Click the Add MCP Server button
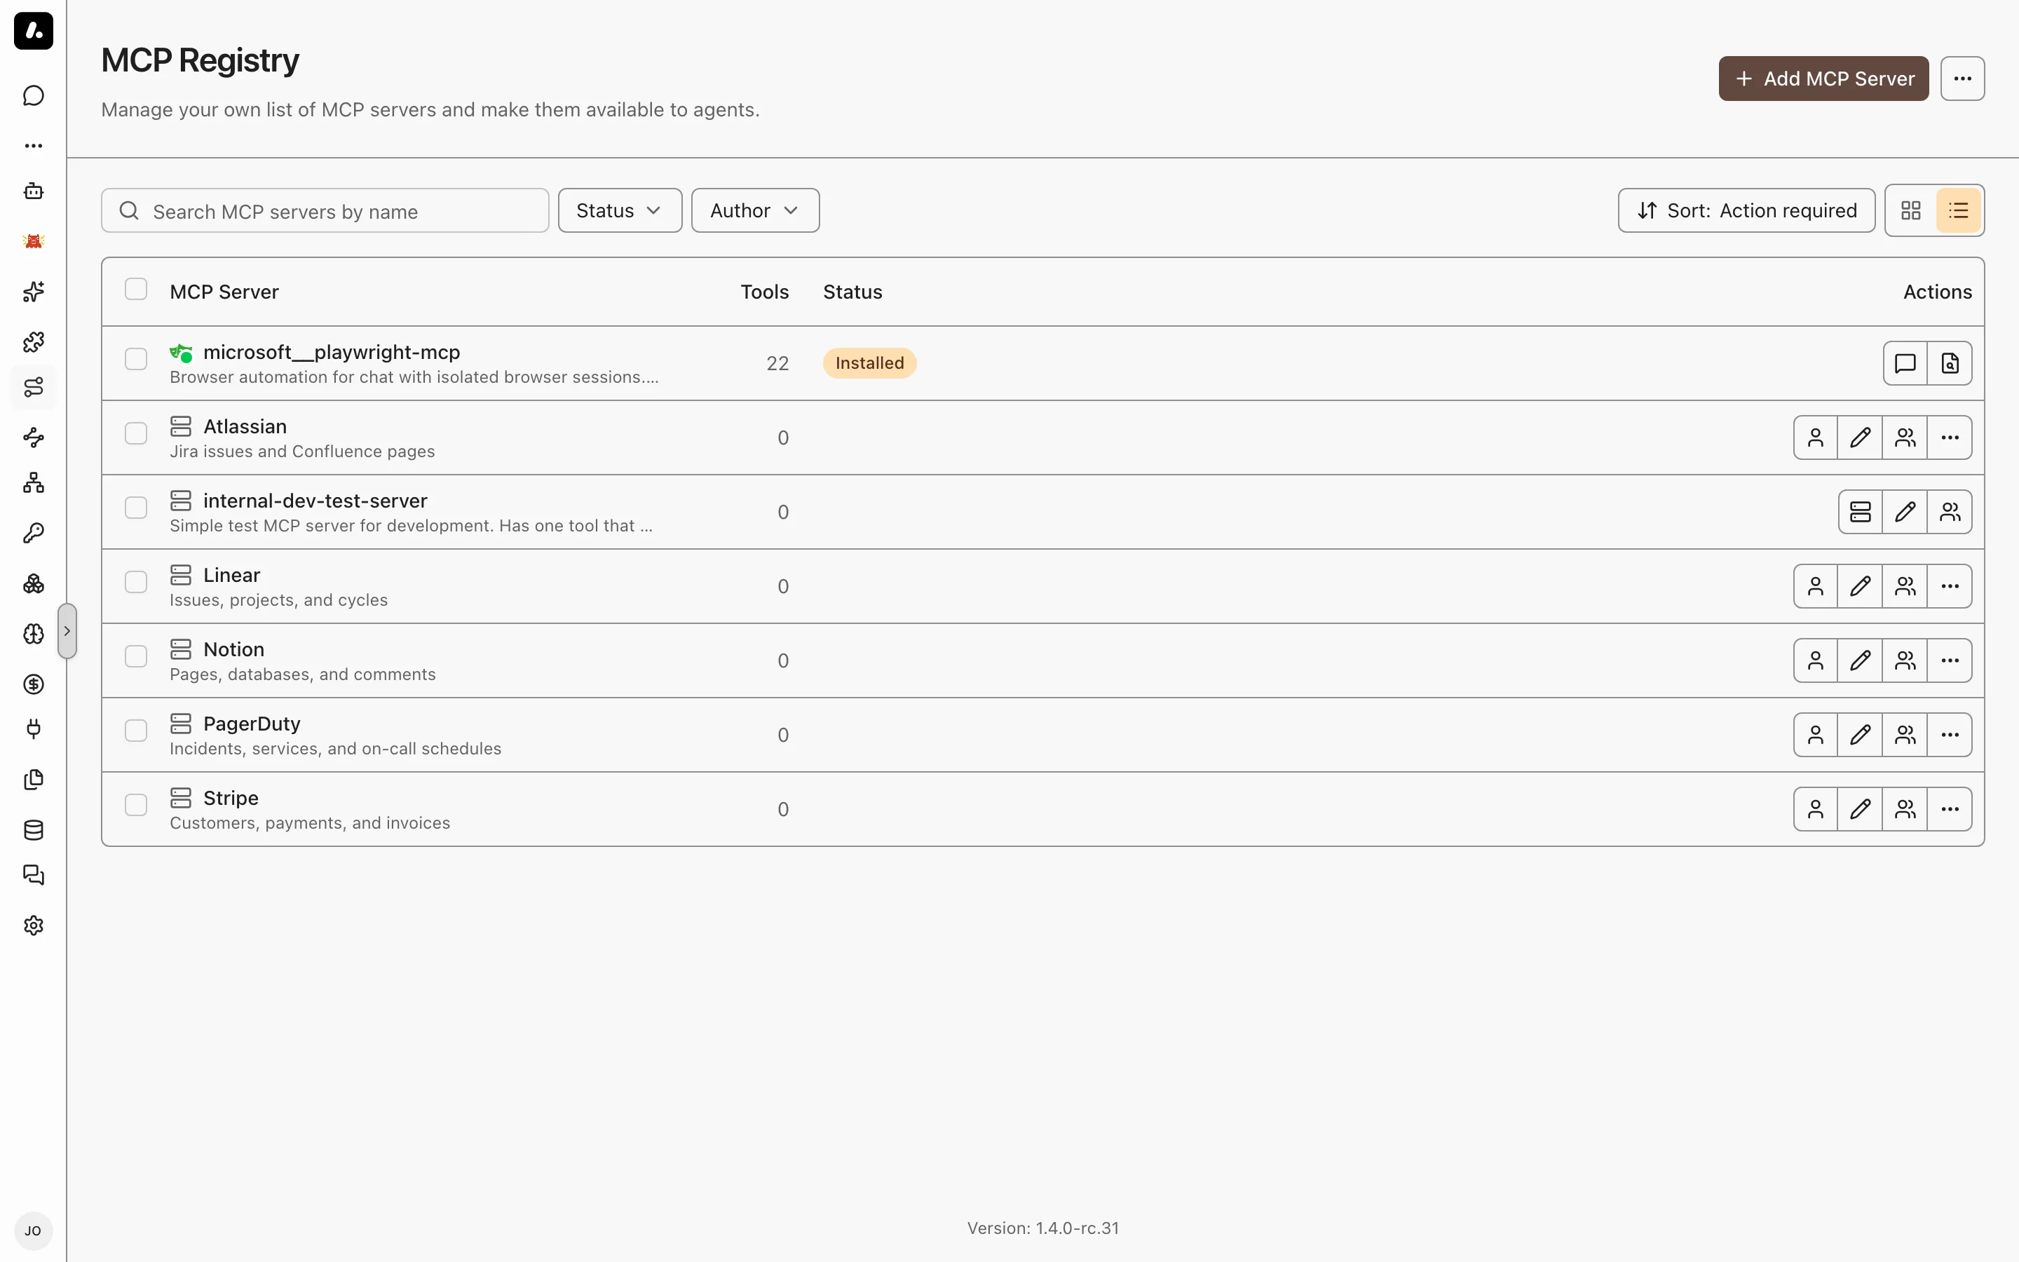 (1824, 79)
